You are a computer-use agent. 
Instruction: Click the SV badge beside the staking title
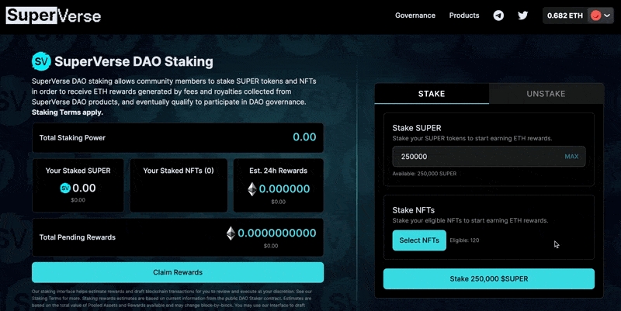[41, 61]
